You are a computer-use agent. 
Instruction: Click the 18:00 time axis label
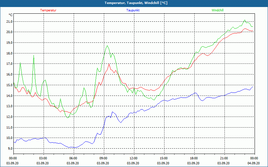(x=194, y=158)
